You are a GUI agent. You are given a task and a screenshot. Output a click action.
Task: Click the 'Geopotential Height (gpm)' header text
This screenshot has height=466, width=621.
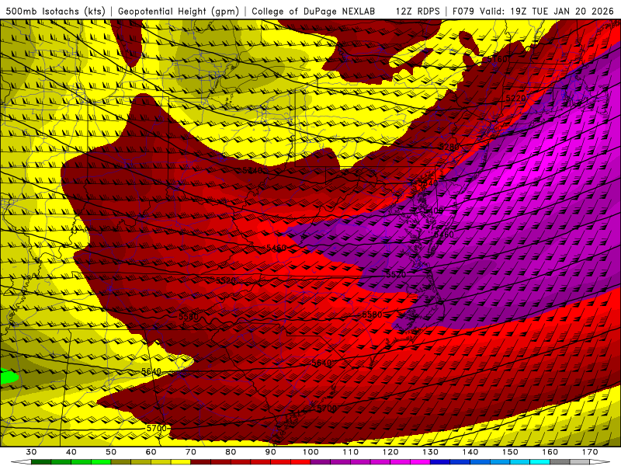coord(179,11)
